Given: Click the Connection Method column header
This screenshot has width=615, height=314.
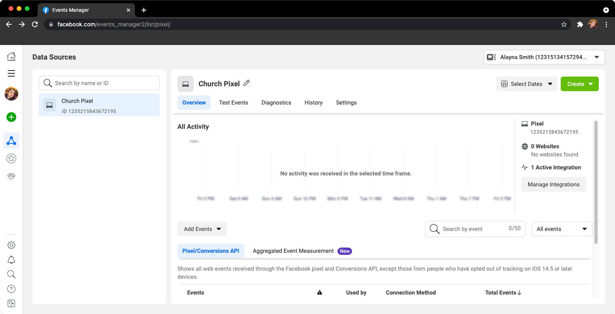Looking at the screenshot, I should click(411, 293).
